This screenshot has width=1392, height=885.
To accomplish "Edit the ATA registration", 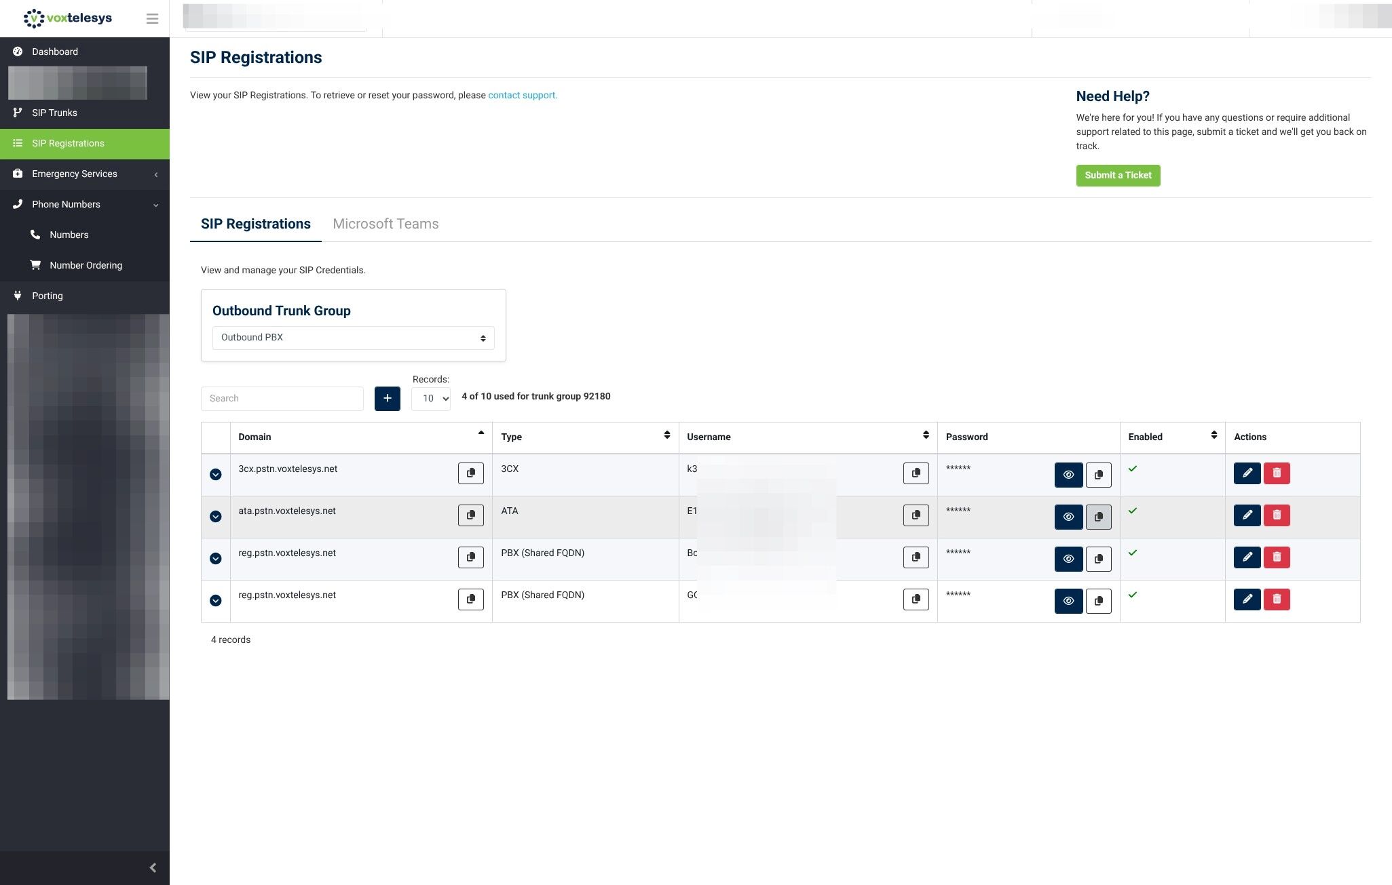I will (x=1247, y=515).
